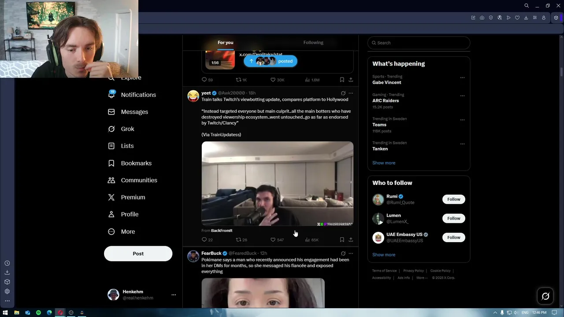Image resolution: width=564 pixels, height=317 pixels.
Task: Open the More menu in sidebar
Action: pos(122,232)
